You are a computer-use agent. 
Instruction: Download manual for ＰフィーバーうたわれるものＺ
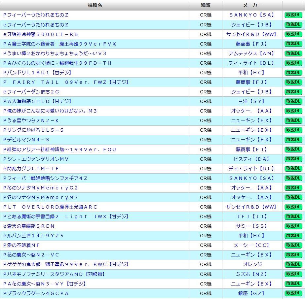coord(293,15)
